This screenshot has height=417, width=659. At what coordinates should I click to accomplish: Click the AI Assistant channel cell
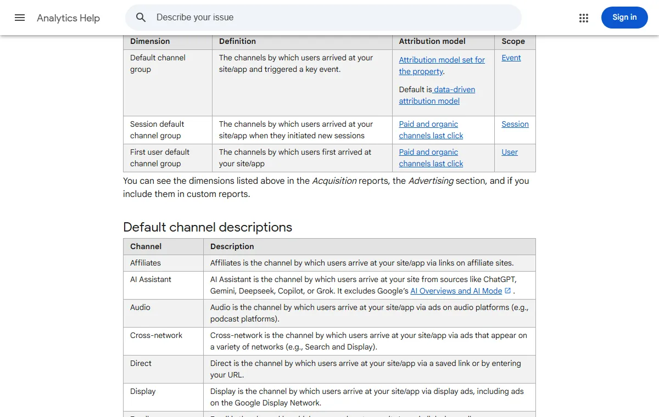163,285
